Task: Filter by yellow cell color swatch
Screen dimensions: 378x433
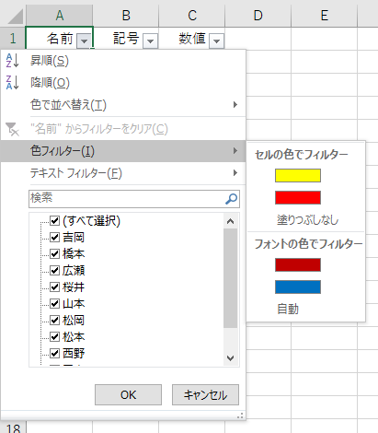Action: click(x=298, y=175)
